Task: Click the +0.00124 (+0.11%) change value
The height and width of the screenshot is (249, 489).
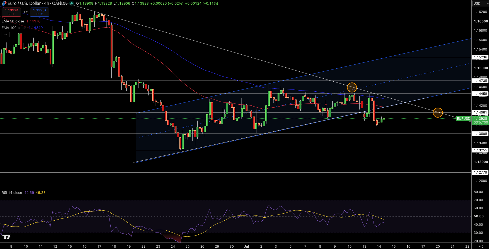Action: click(201, 4)
